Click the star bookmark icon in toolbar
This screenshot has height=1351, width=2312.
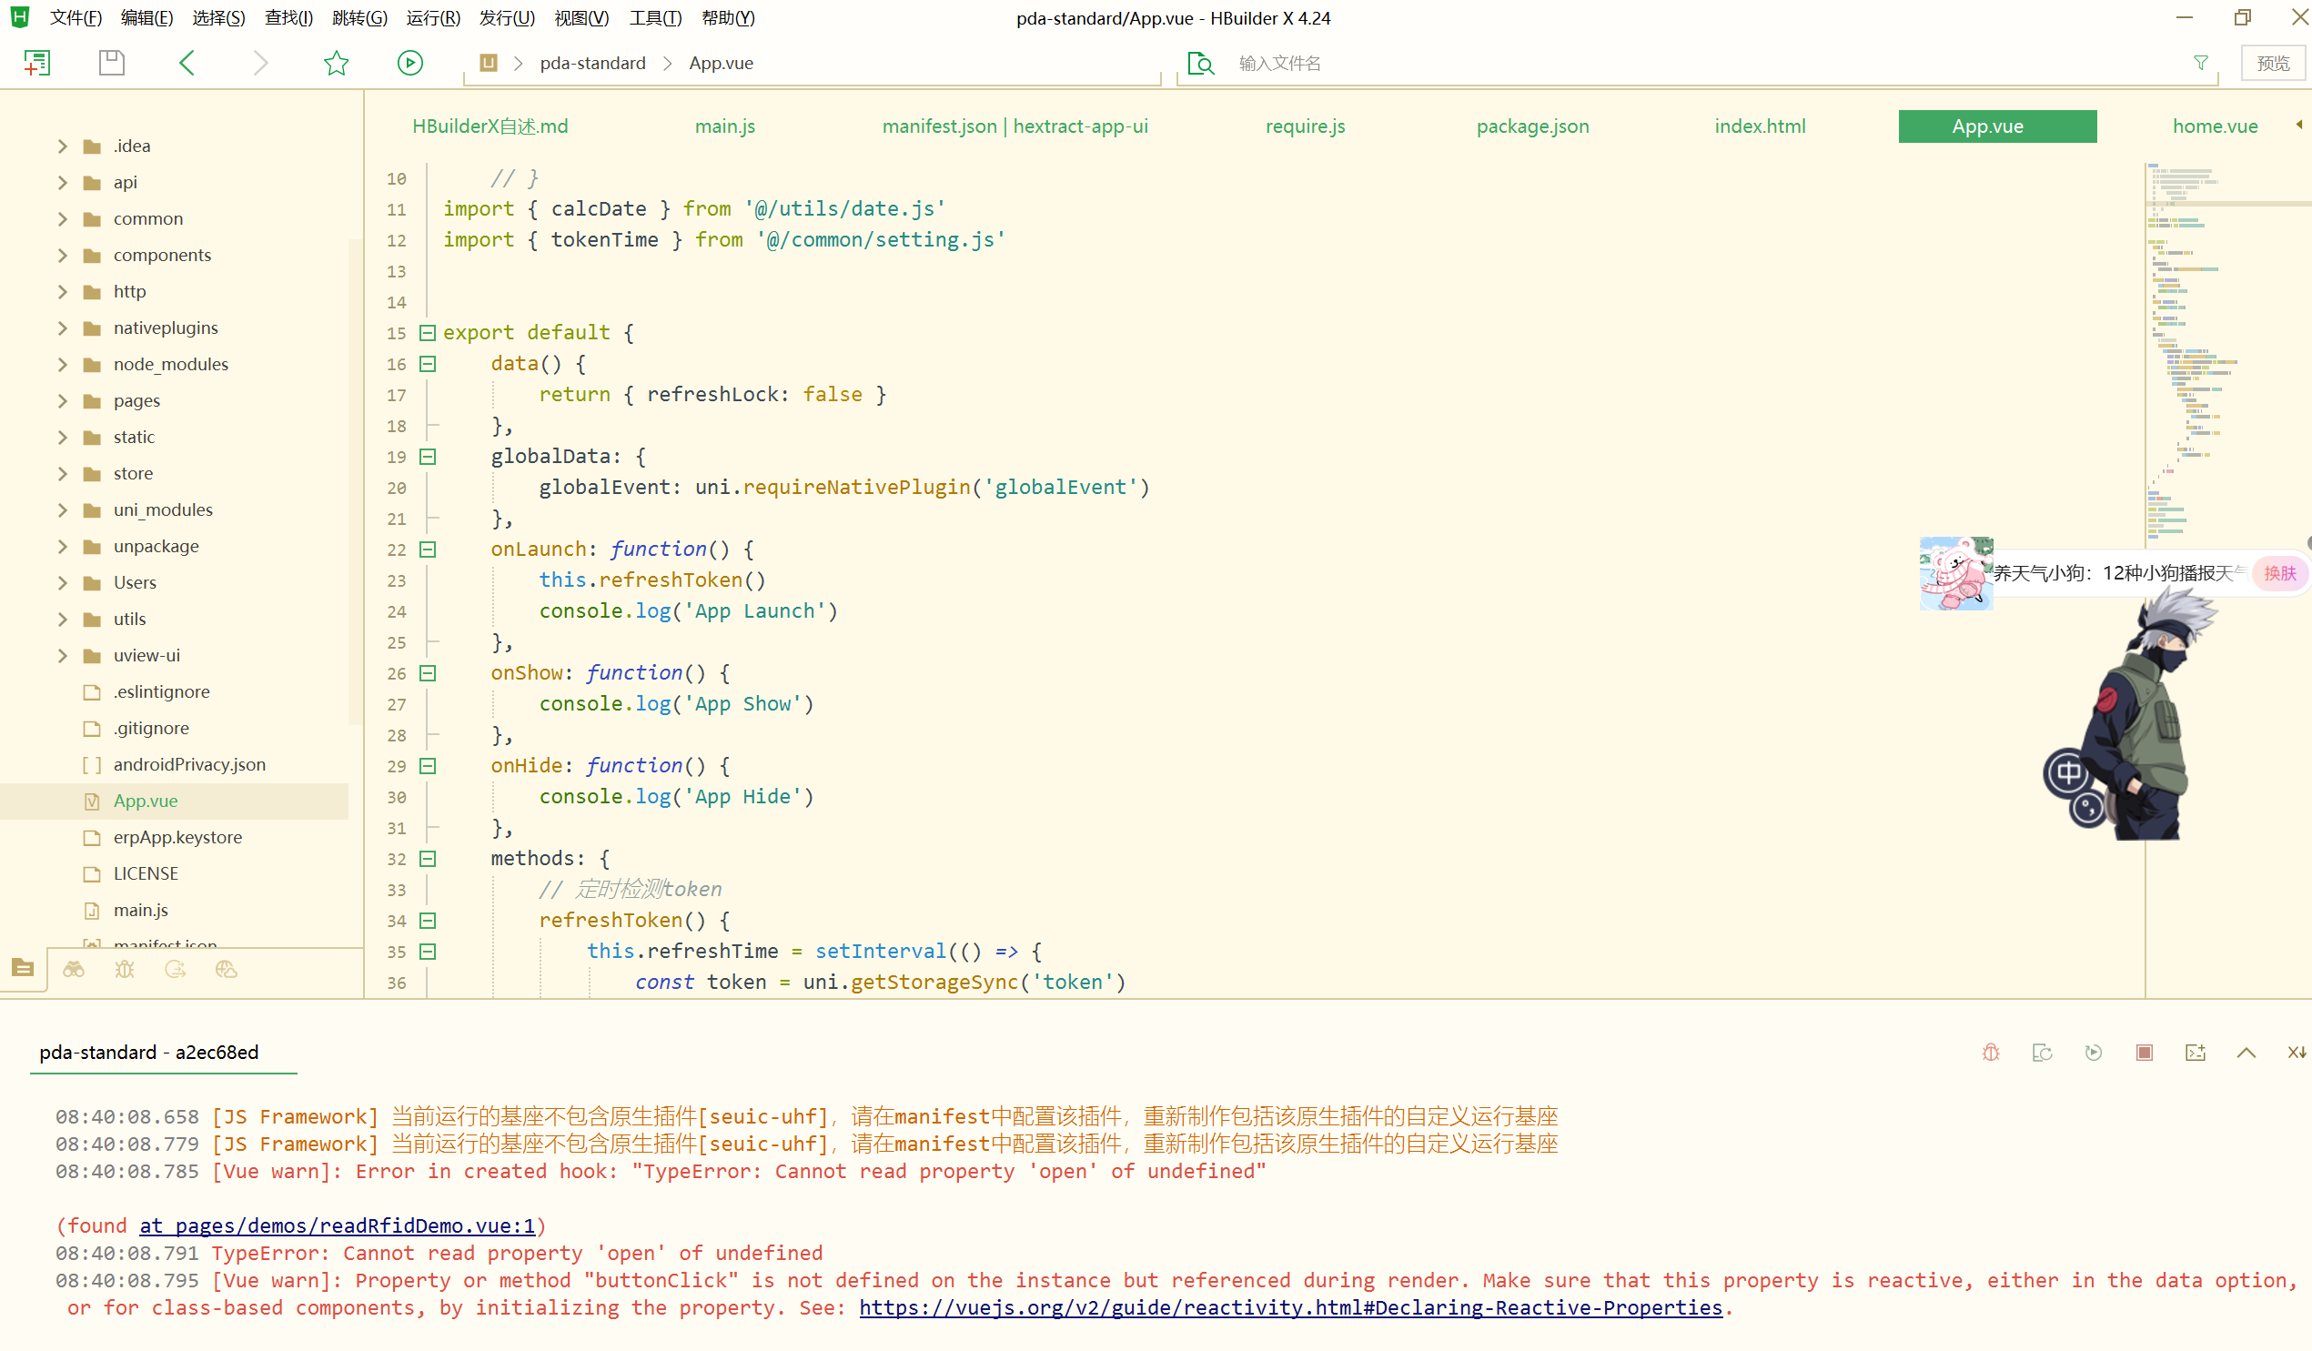click(x=336, y=63)
